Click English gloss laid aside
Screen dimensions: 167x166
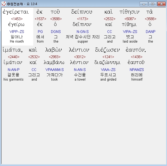130,41
